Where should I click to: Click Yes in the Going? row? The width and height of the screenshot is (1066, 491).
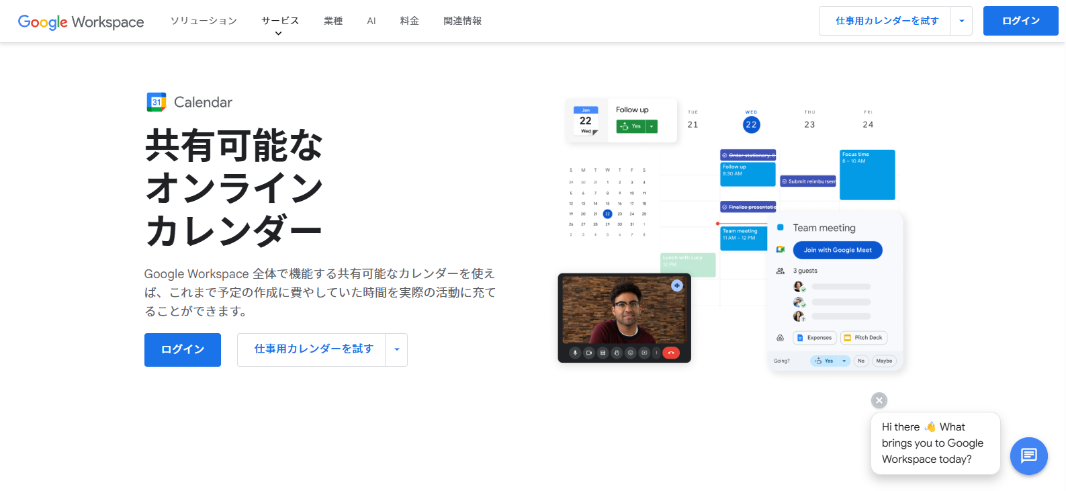tap(825, 361)
